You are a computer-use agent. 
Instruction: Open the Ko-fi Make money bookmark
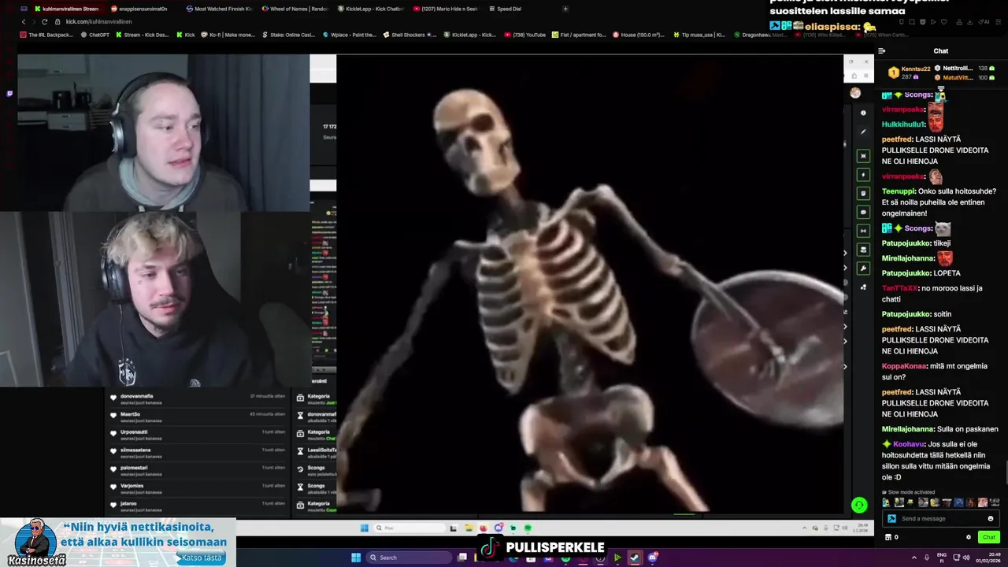coord(227,35)
